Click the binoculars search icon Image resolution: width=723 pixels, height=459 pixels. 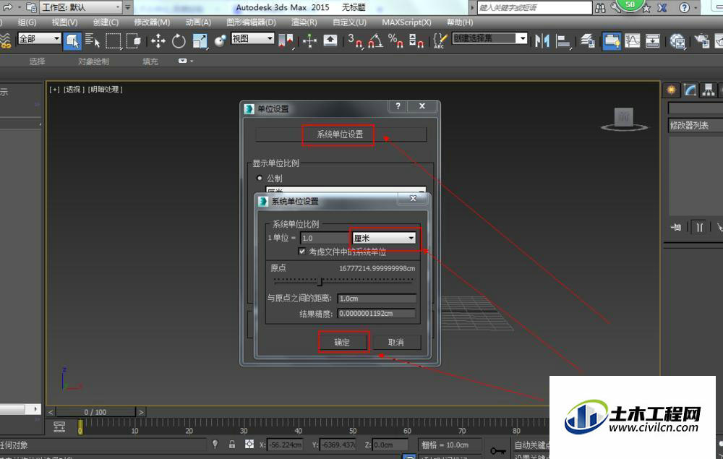point(600,7)
